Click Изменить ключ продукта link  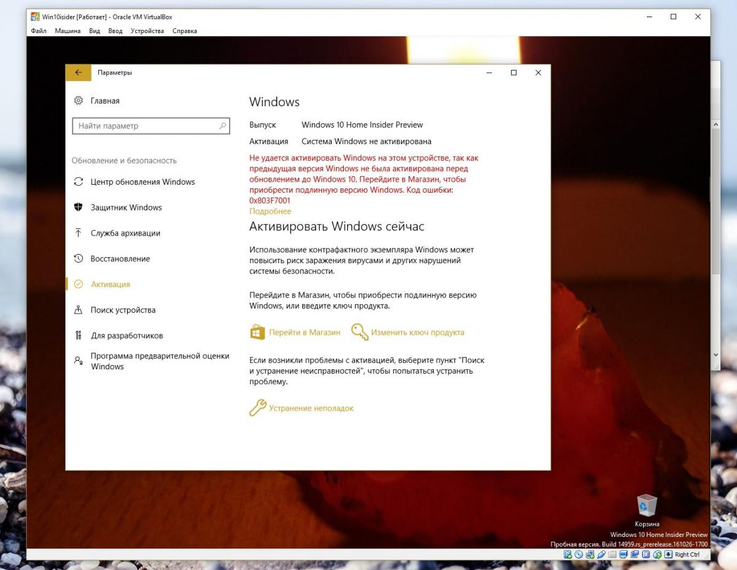click(x=417, y=333)
